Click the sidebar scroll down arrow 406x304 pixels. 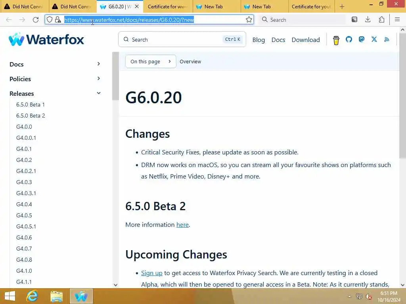[x=115, y=285]
